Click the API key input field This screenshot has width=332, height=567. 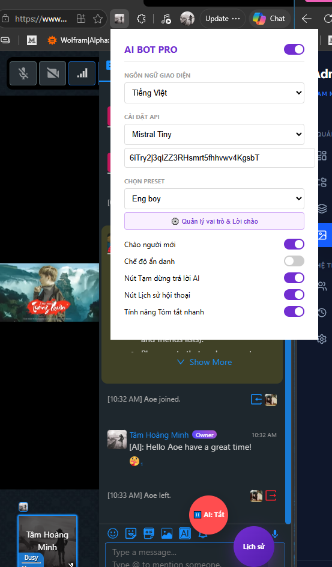[x=219, y=158]
